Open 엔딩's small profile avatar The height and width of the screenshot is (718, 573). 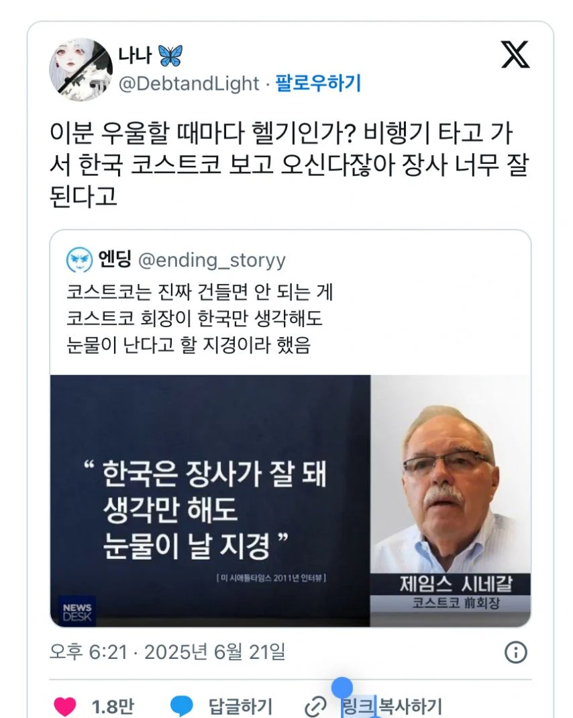pyautogui.click(x=80, y=260)
